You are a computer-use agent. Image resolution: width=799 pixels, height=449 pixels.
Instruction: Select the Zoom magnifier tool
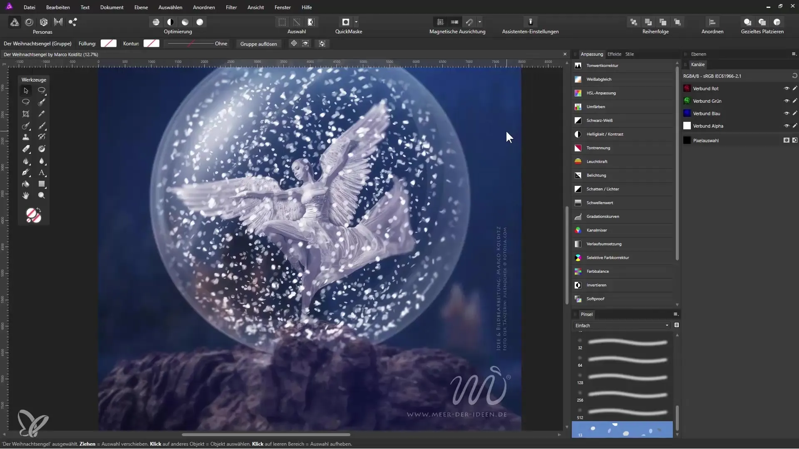click(x=42, y=195)
